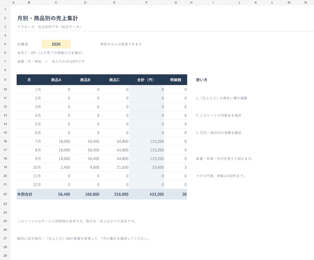This screenshot has width=314, height=260.
Task: Click the 明細数 column header
Action: pyautogui.click(x=176, y=80)
